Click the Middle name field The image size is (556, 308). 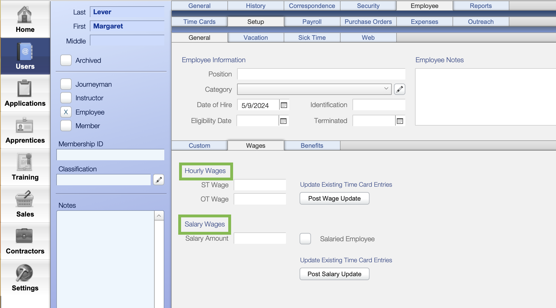127,40
